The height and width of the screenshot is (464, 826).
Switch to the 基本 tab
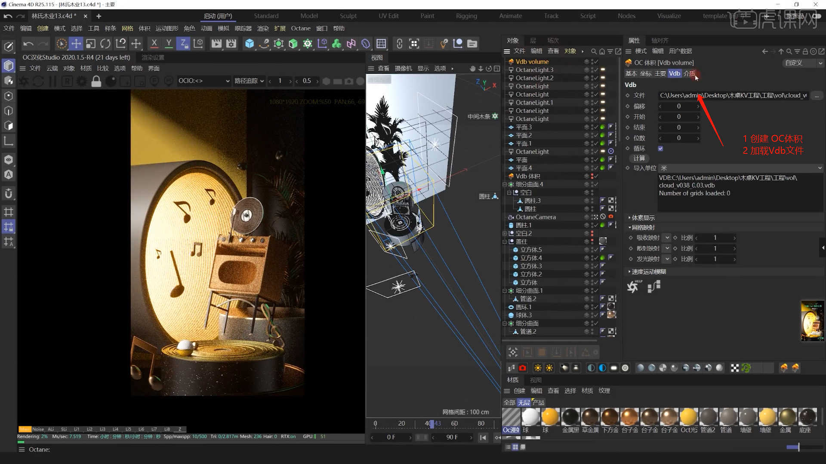(x=631, y=73)
